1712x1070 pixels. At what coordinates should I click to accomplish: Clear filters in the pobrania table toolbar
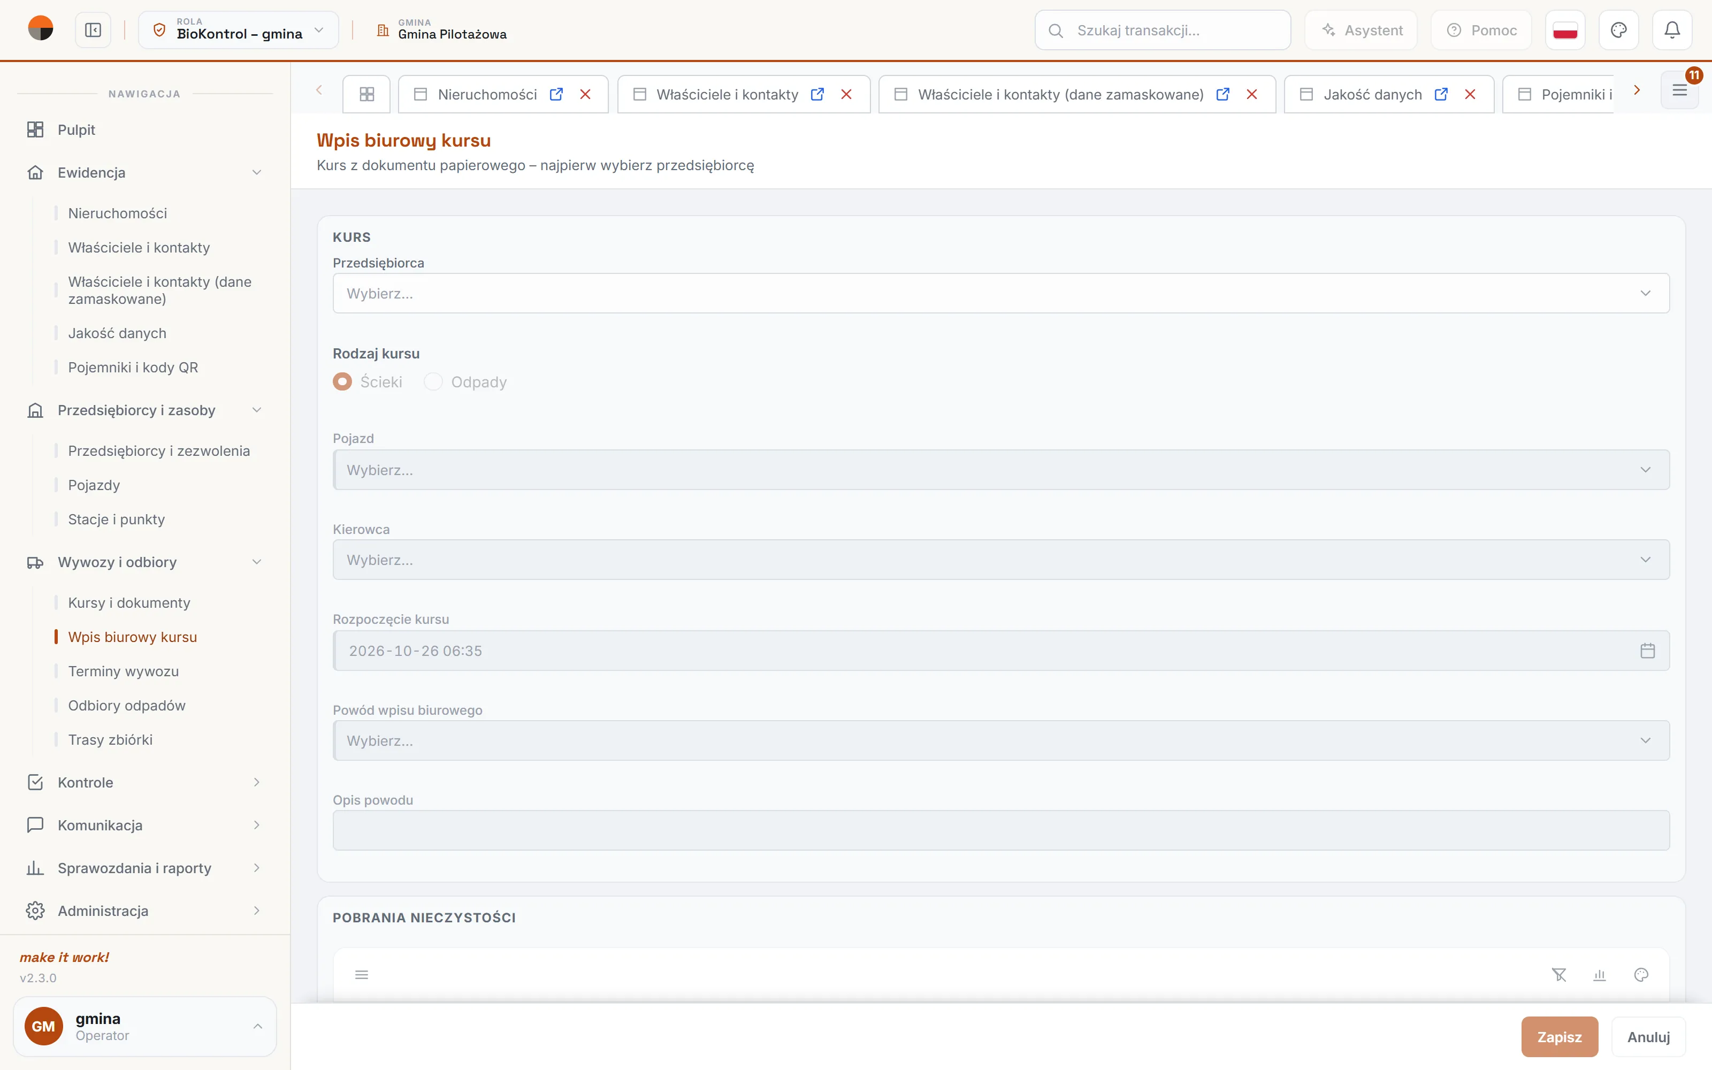pos(1558,974)
